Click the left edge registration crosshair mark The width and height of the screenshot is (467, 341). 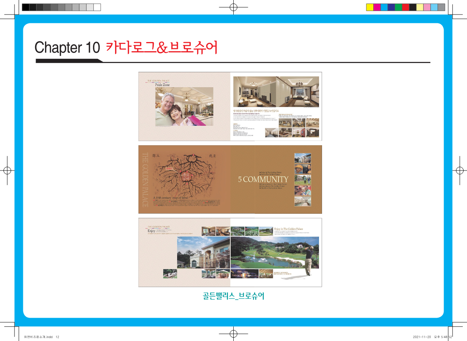pos(7,170)
